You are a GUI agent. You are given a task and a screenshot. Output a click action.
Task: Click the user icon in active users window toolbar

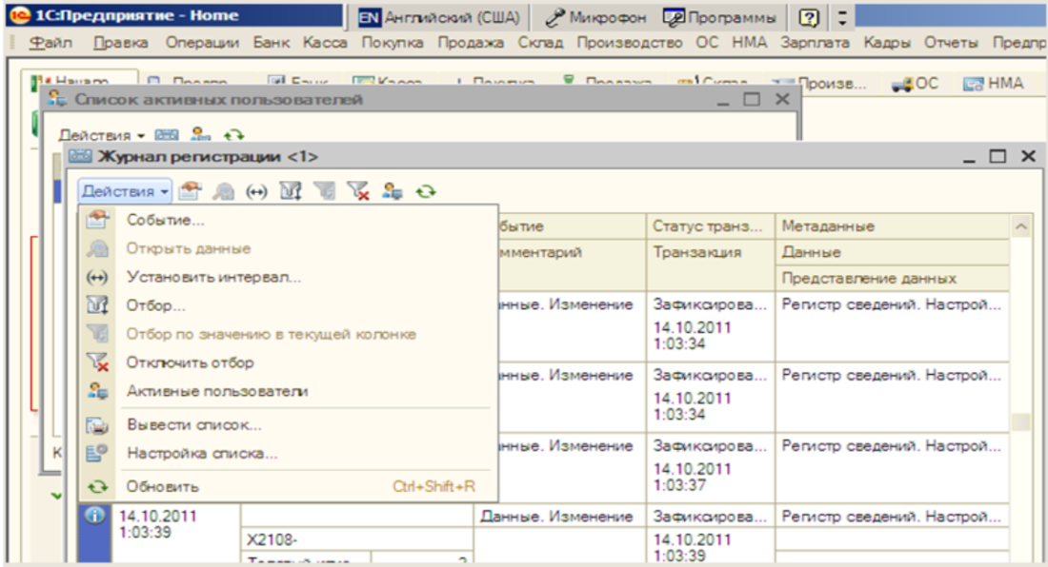point(200,135)
